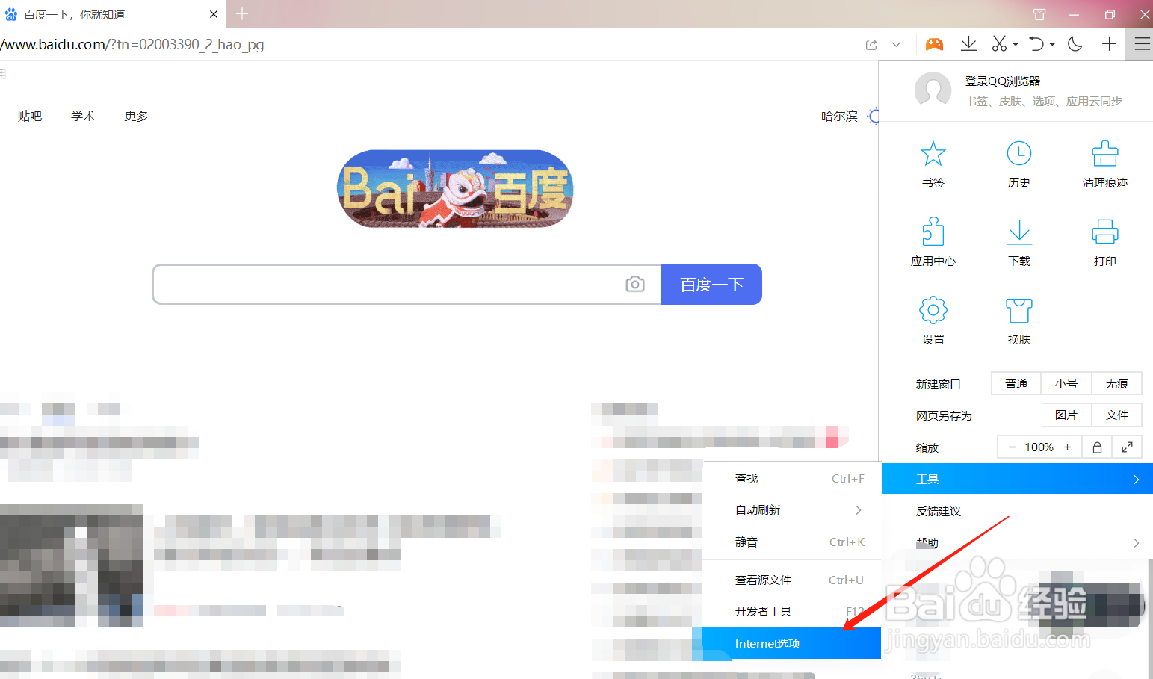Click the share icon in address bar
1153x679 pixels.
(x=871, y=45)
